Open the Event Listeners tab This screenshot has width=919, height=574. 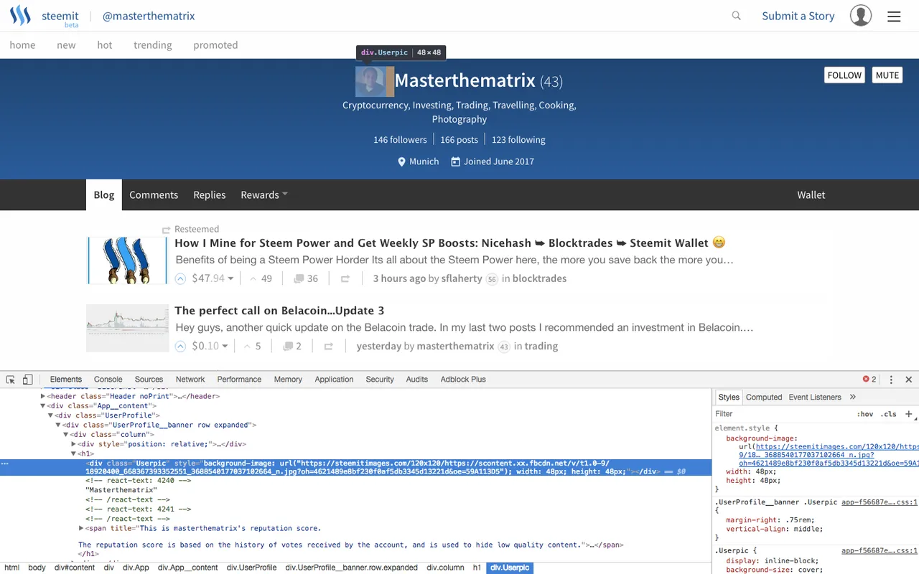tap(815, 397)
